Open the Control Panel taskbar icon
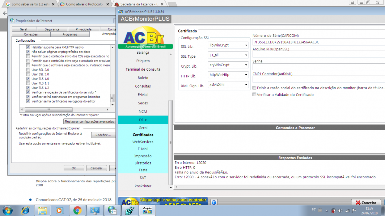This screenshot has height=216, width=385. tap(95, 211)
